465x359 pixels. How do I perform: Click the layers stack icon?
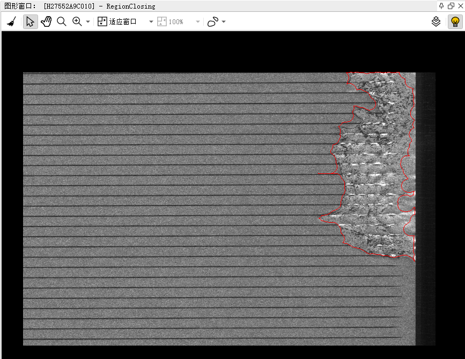click(x=437, y=22)
